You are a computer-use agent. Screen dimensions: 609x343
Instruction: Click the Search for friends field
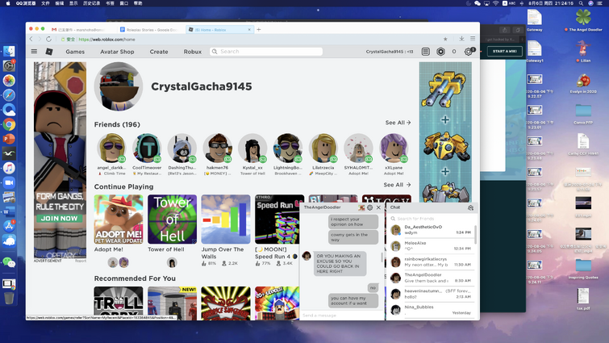(431, 218)
